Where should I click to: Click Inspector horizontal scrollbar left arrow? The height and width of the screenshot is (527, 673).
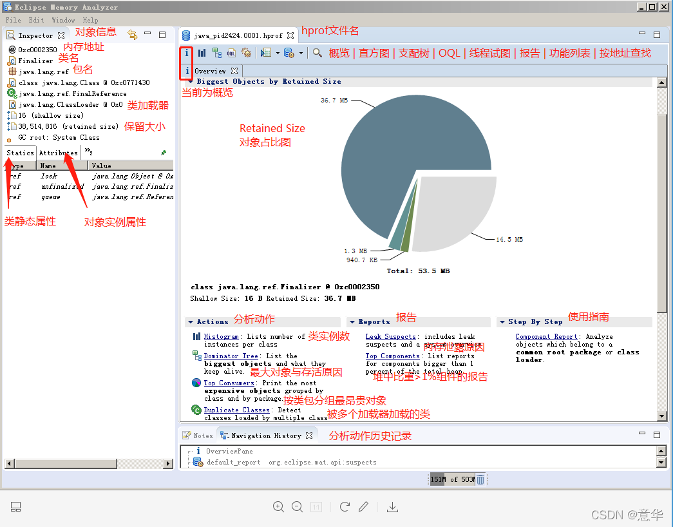pos(9,463)
